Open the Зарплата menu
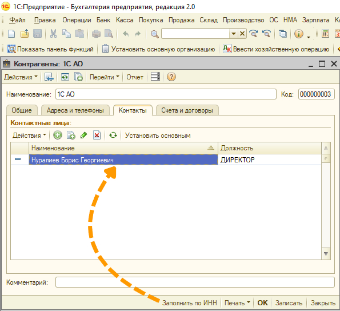 tap(315, 20)
